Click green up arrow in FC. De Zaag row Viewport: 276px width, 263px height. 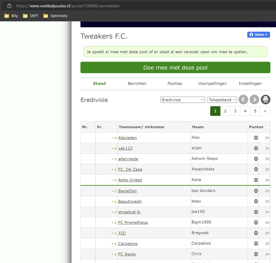[x=115, y=170]
